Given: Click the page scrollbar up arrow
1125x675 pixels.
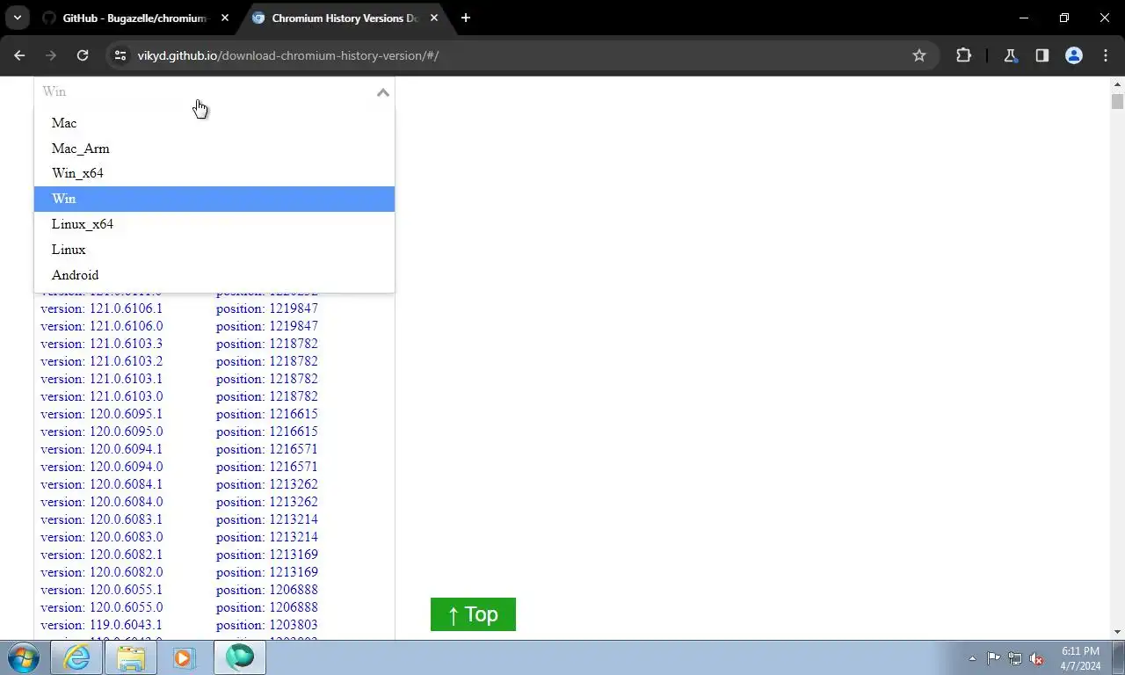Looking at the screenshot, I should 1117,83.
